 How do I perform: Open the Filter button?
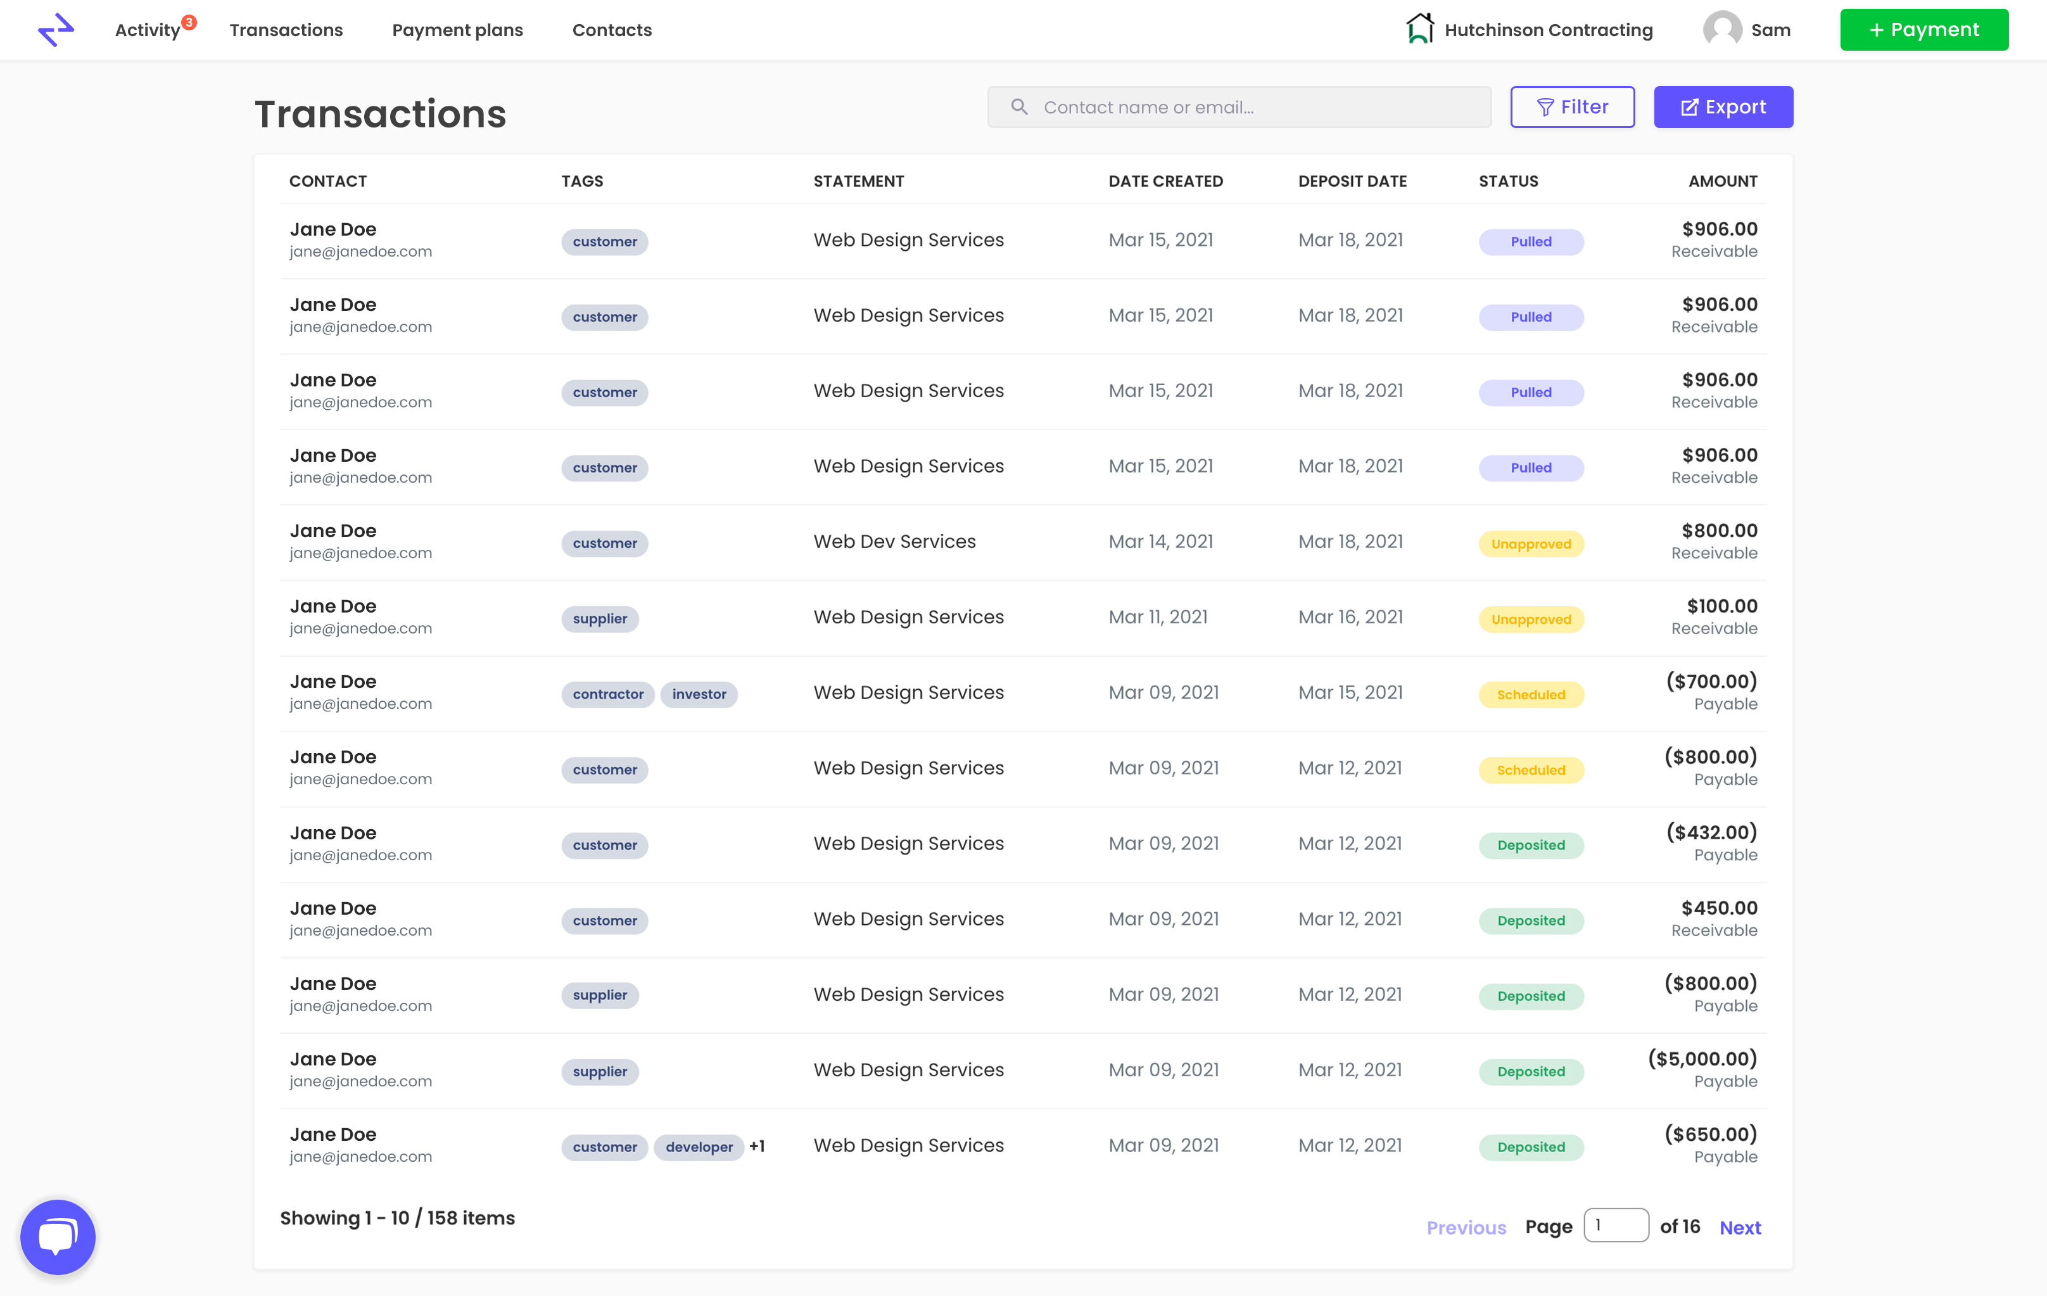[1572, 107]
